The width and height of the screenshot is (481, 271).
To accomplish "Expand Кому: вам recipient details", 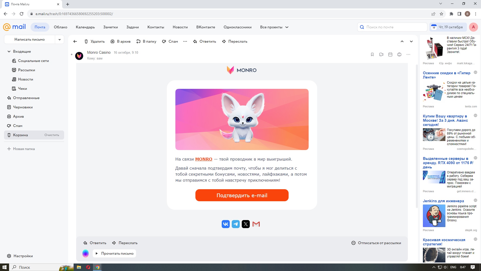I will (95, 58).
